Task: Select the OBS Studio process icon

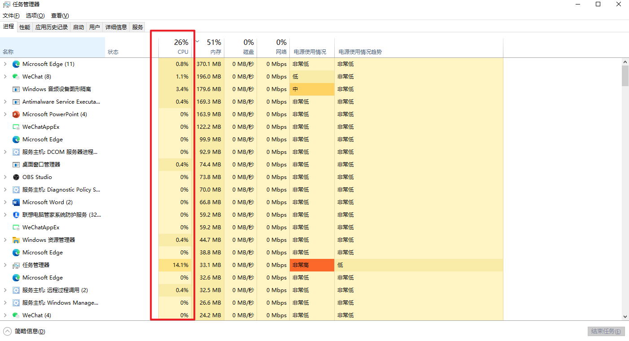Action: (16, 177)
